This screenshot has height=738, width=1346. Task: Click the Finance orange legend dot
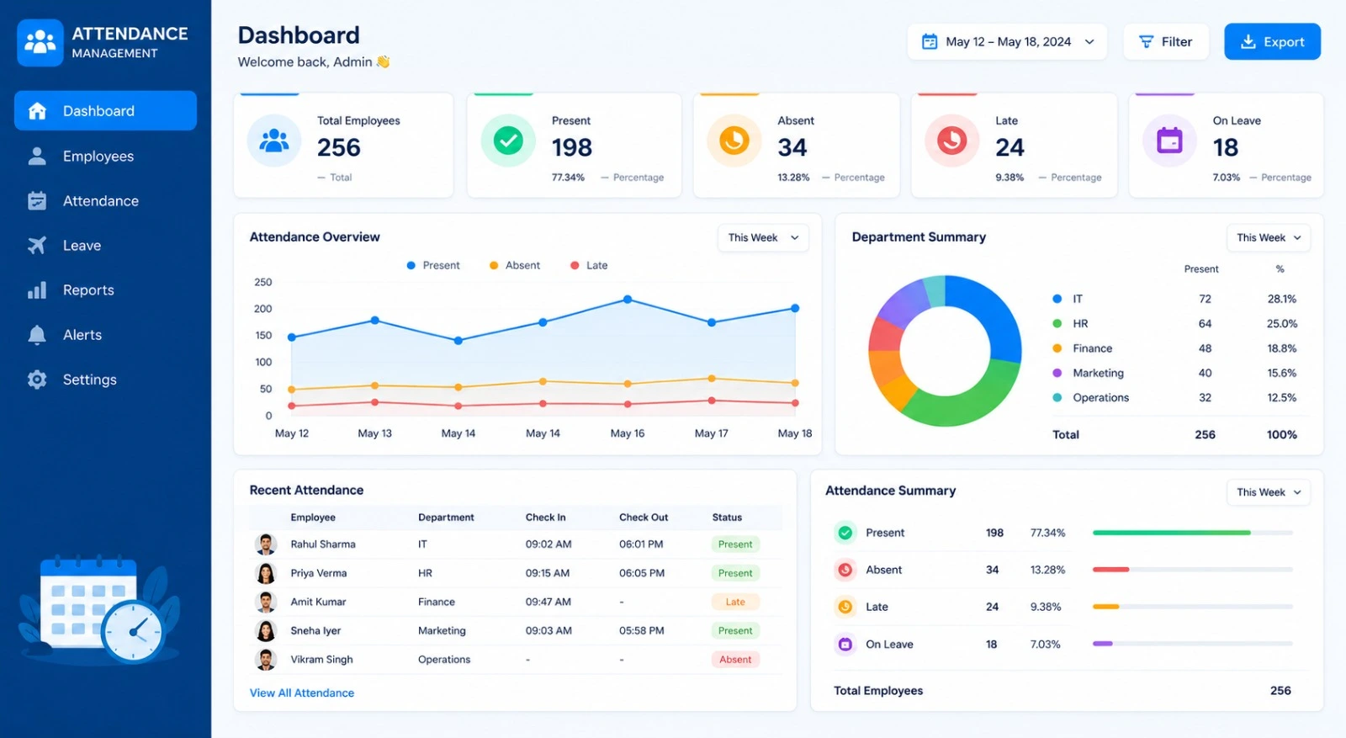click(1057, 348)
